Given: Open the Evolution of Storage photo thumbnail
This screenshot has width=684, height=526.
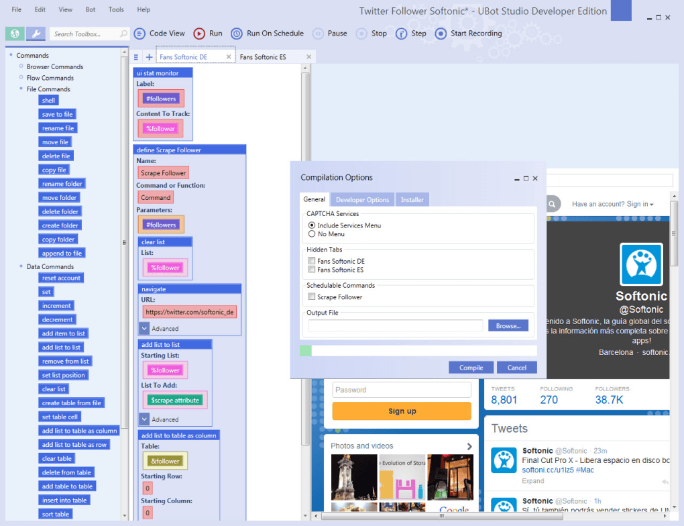Looking at the screenshot, I should tap(402, 477).
